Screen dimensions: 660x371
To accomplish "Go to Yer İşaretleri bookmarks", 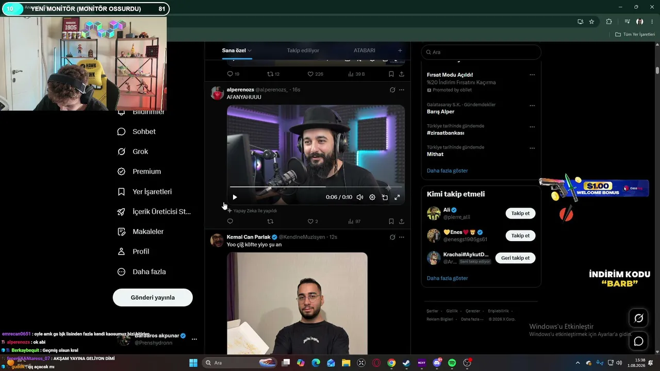I will point(145,192).
